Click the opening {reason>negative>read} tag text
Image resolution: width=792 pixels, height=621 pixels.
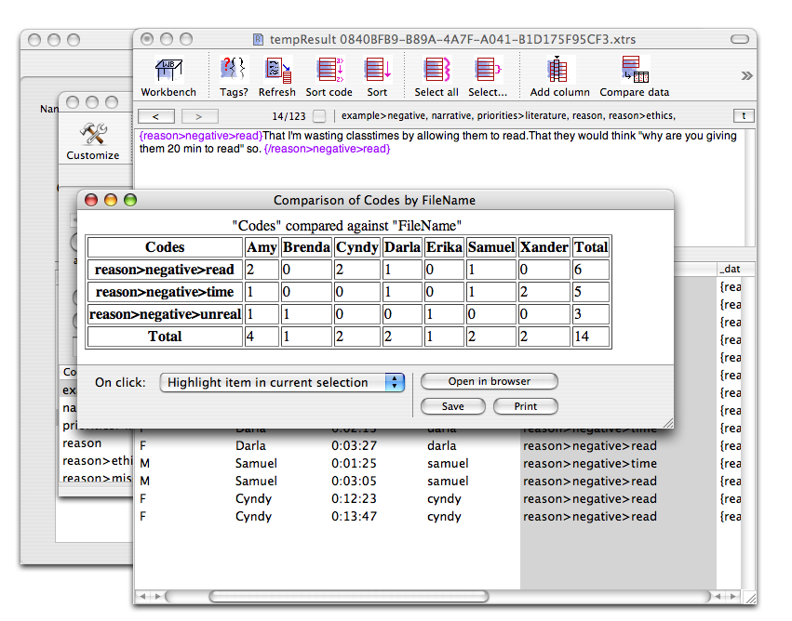201,136
